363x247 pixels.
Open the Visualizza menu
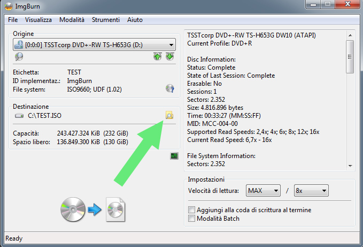tap(38, 20)
